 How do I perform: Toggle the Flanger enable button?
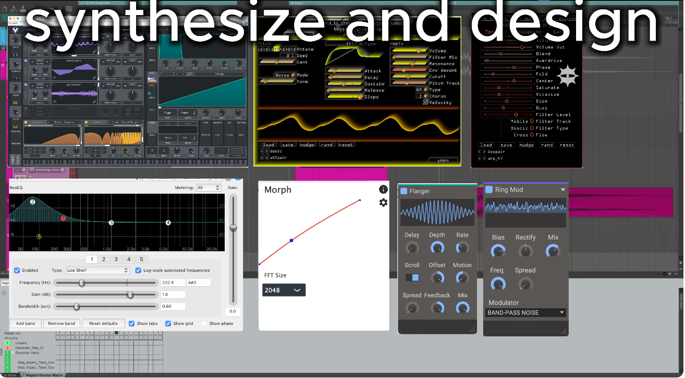click(403, 191)
